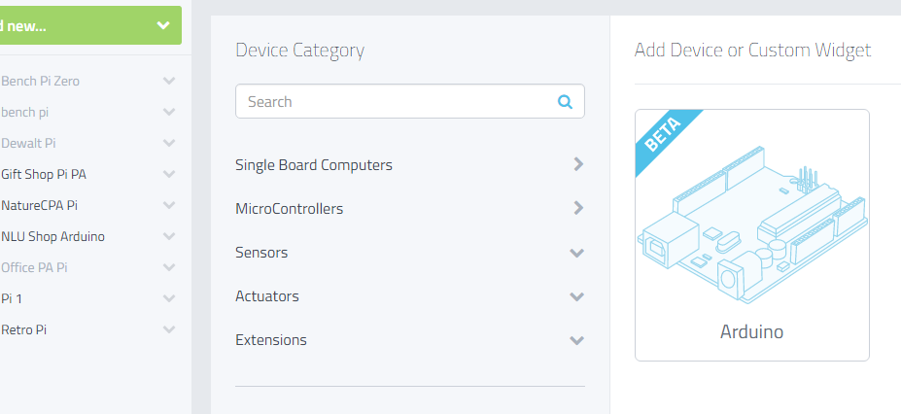Choose the Single Board Computers label
901x414 pixels.
pyautogui.click(x=314, y=165)
